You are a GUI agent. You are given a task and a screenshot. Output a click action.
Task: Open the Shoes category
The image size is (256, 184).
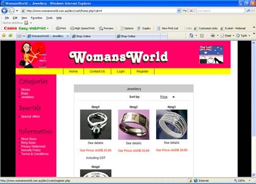26,89
